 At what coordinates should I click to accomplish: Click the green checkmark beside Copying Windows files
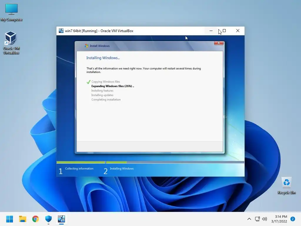pyautogui.click(x=88, y=82)
